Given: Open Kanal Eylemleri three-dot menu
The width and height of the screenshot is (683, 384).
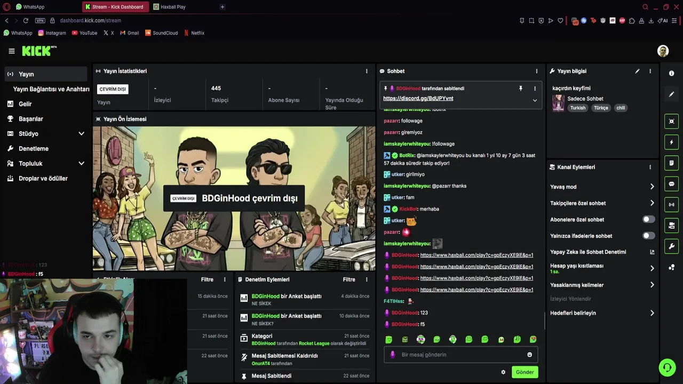Looking at the screenshot, I should tap(650, 167).
